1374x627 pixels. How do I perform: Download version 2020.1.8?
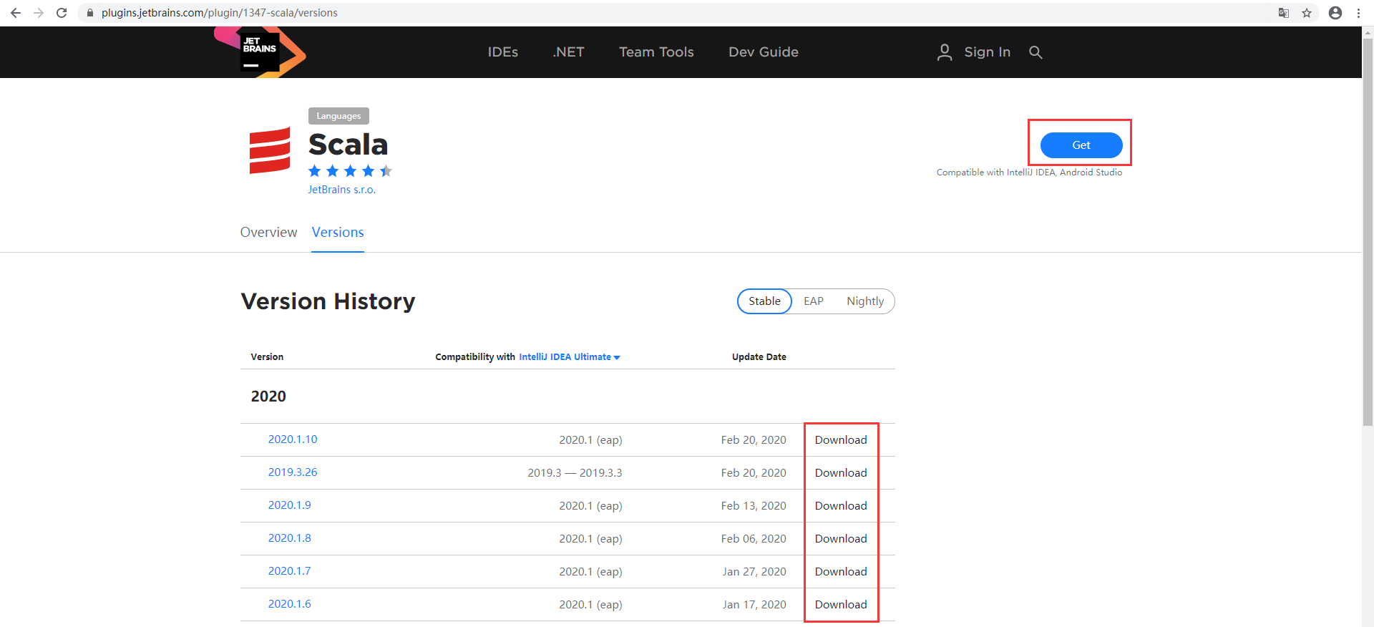point(841,539)
